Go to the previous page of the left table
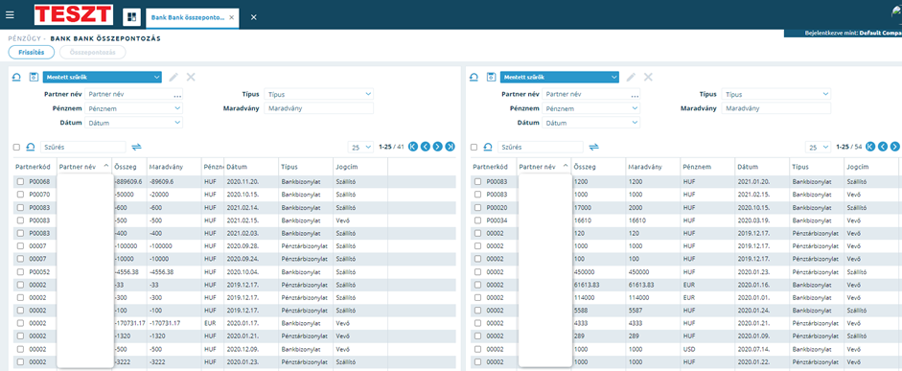This screenshot has height=371, width=902. [x=426, y=147]
